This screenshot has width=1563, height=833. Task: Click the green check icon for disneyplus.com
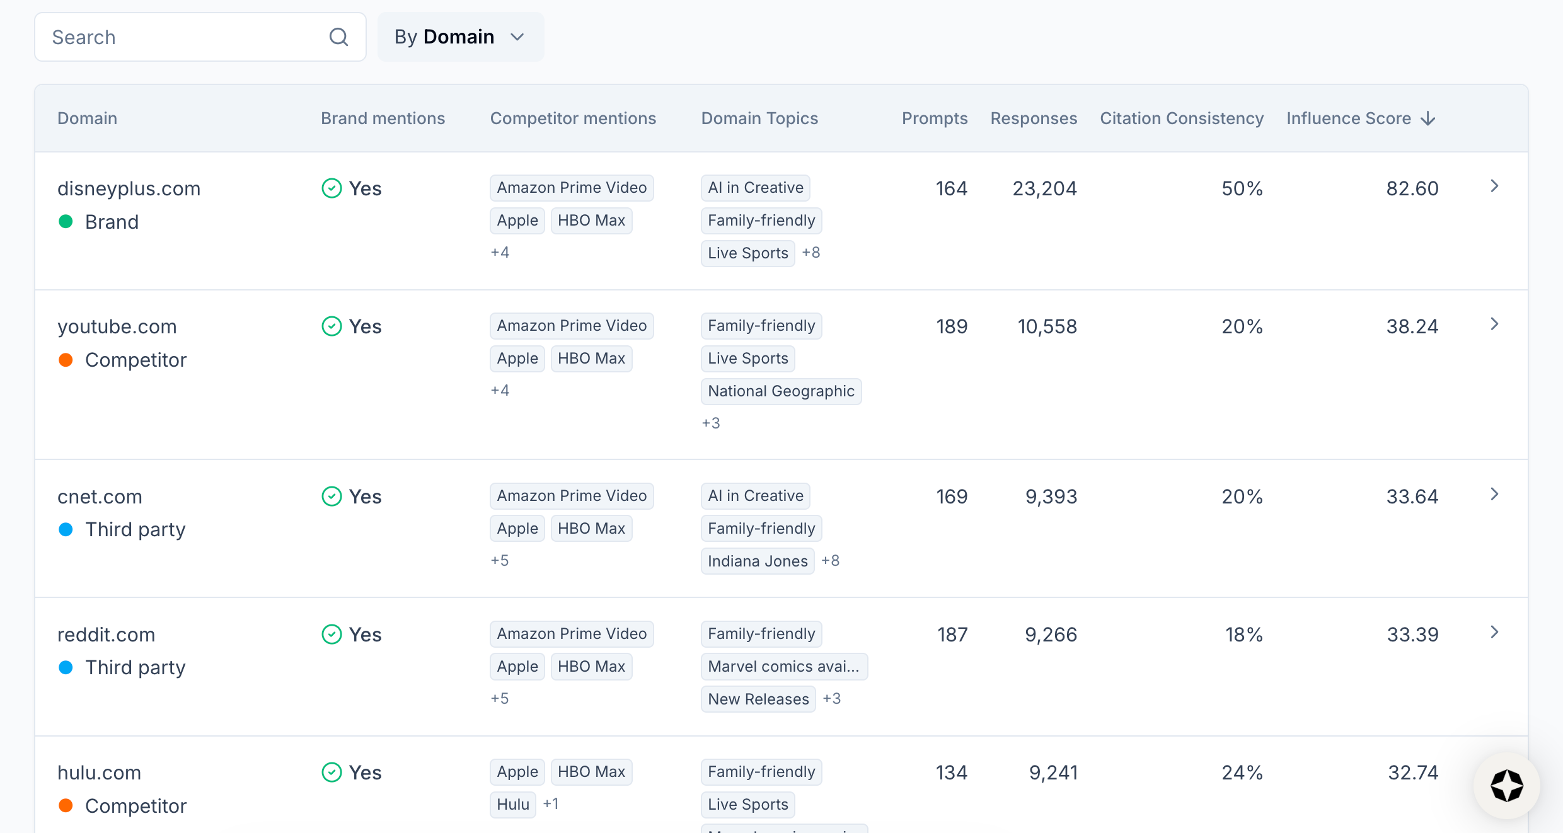coord(332,188)
